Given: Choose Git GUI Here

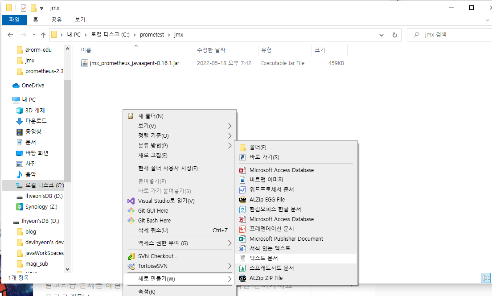Looking at the screenshot, I should point(180,210).
